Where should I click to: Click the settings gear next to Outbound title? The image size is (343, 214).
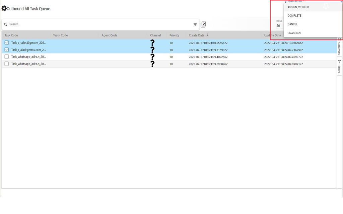click(4, 8)
